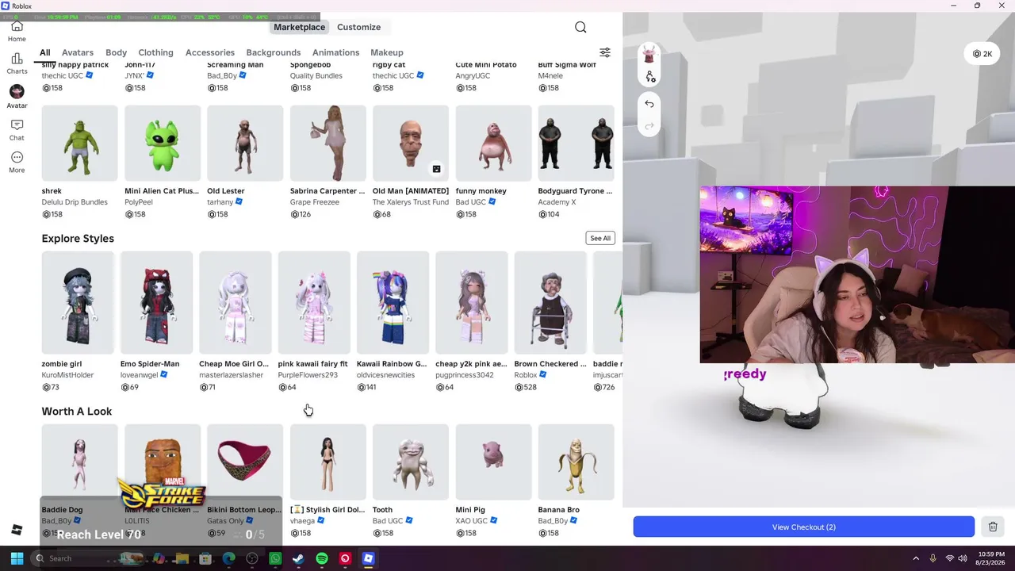This screenshot has height=571, width=1015.
Task: Open WhatsApp from the taskbar
Action: click(x=275, y=558)
